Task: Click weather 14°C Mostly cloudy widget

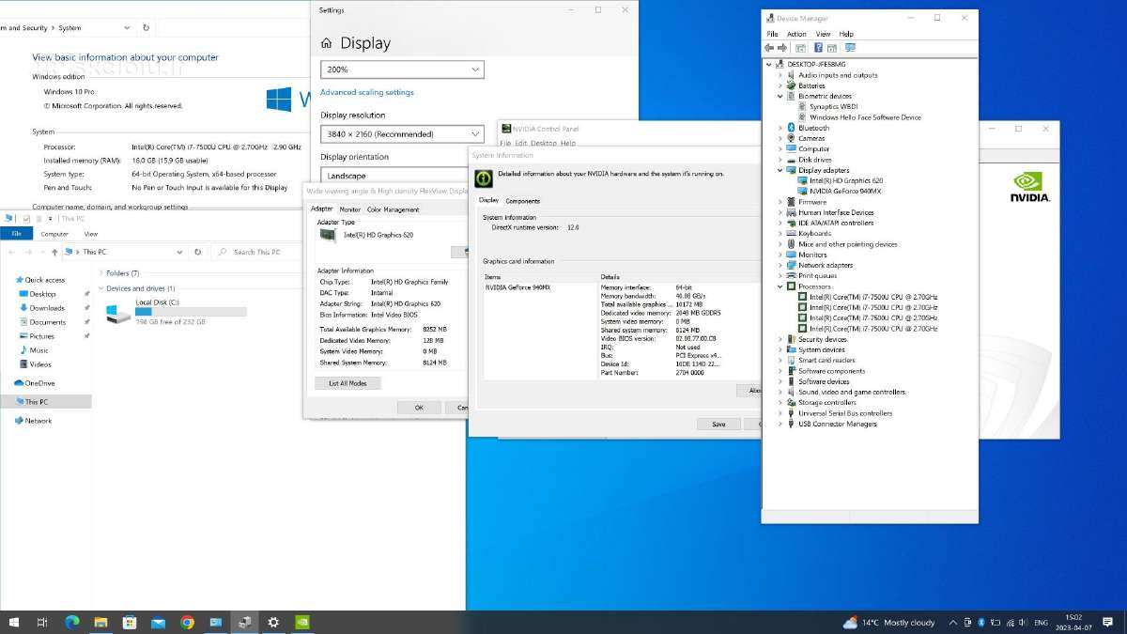Action: coord(888,623)
